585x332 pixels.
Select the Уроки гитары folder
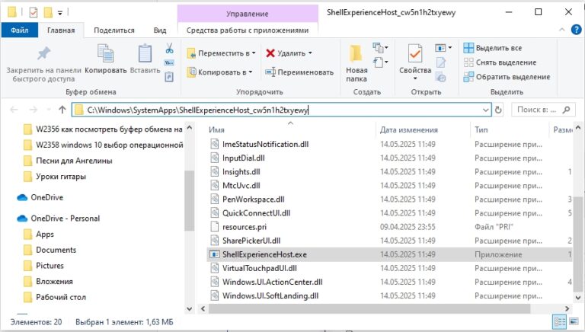(x=55, y=177)
